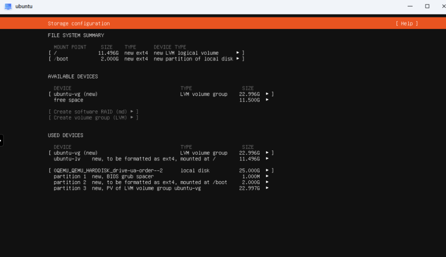The image size is (446, 257).
Task: Open arrow beside partition 2 2.000G
Action: point(267,182)
